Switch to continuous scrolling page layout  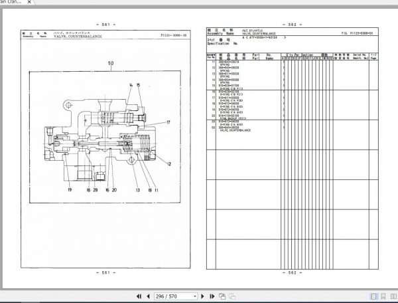coord(383,296)
